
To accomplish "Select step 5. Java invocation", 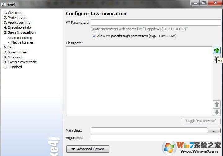I will (x=20, y=32).
